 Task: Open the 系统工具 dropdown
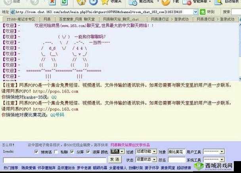tap(222, 160)
